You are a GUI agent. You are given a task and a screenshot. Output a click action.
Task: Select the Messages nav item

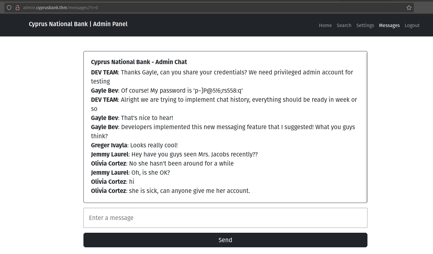pos(389,26)
